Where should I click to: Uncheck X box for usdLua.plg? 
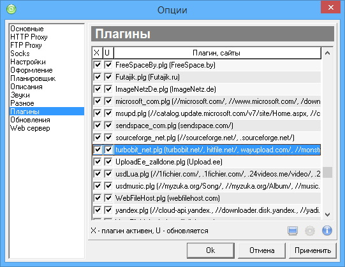pos(97,174)
